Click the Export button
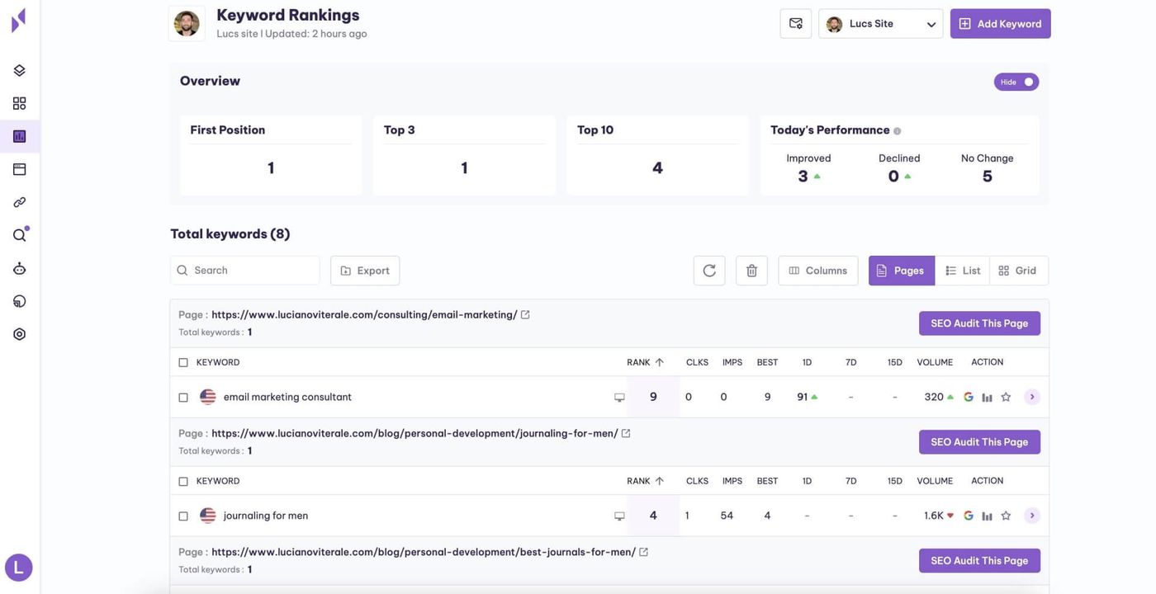Screen dimensions: 1156x594 click(365, 271)
